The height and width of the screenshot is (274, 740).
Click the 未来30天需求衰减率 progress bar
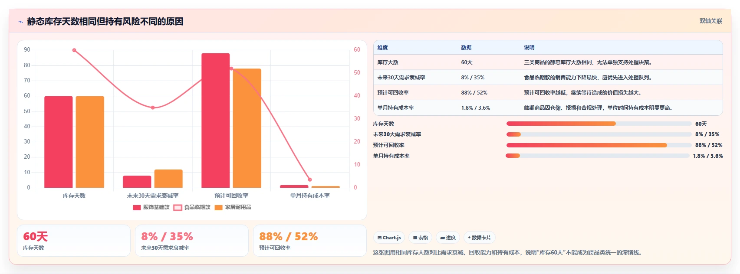(599, 134)
